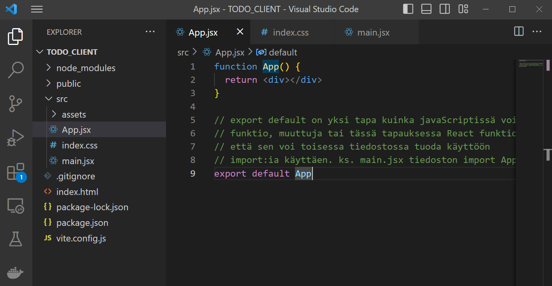The width and height of the screenshot is (552, 286).
Task: Toggle bottom panel layout button
Action: click(427, 9)
